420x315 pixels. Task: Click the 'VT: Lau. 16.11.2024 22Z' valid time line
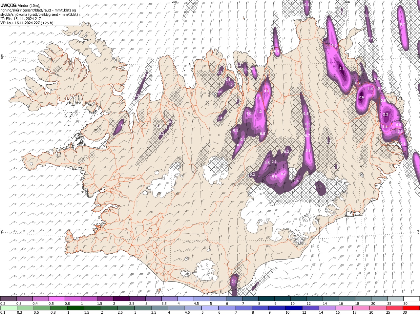point(27,23)
